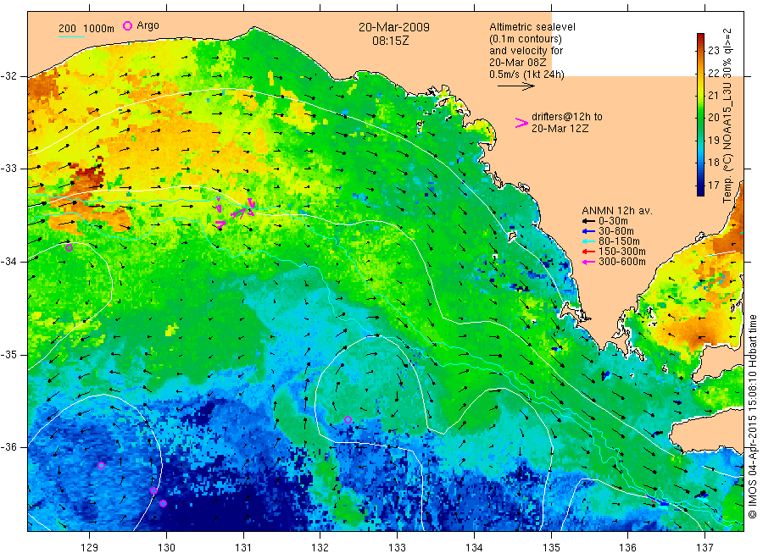Click the Argo float marker just west of 130E
This screenshot has width=763, height=559.
153,491
